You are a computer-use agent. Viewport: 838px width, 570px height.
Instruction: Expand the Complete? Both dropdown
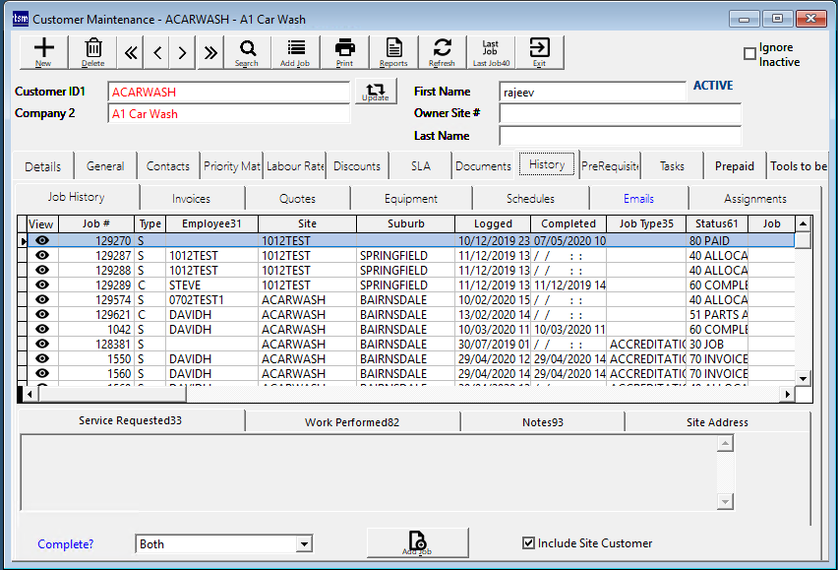tap(304, 544)
